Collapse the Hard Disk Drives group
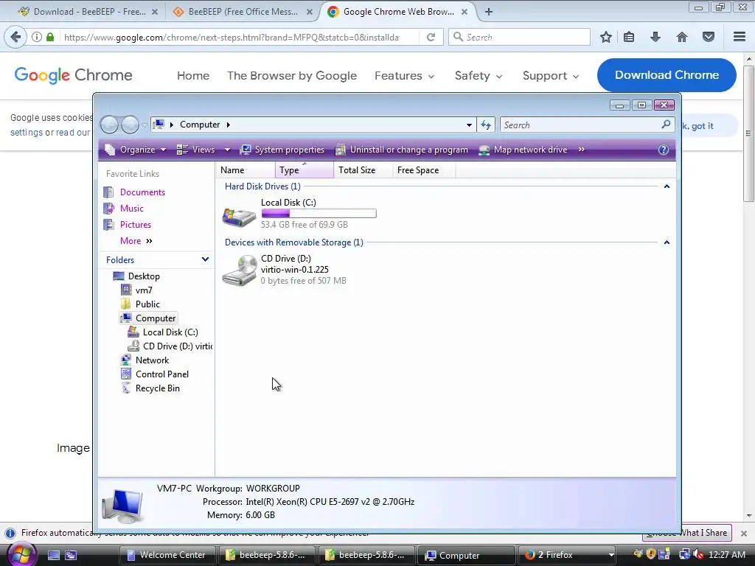The width and height of the screenshot is (755, 566). 667,186
